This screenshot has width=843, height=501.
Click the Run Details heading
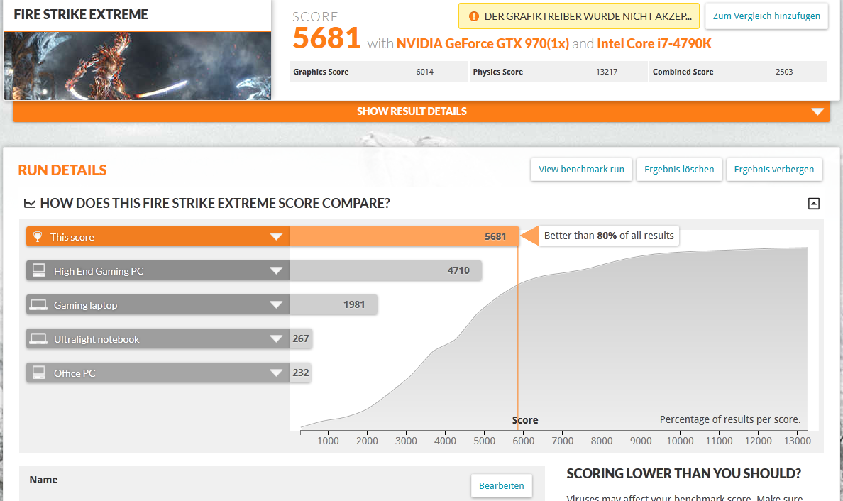(62, 170)
